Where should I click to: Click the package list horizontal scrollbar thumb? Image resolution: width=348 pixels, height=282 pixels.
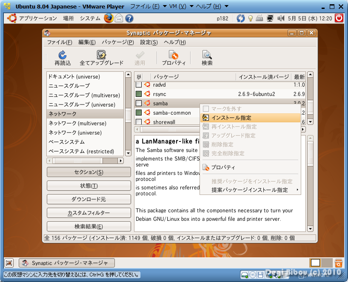click(171, 129)
